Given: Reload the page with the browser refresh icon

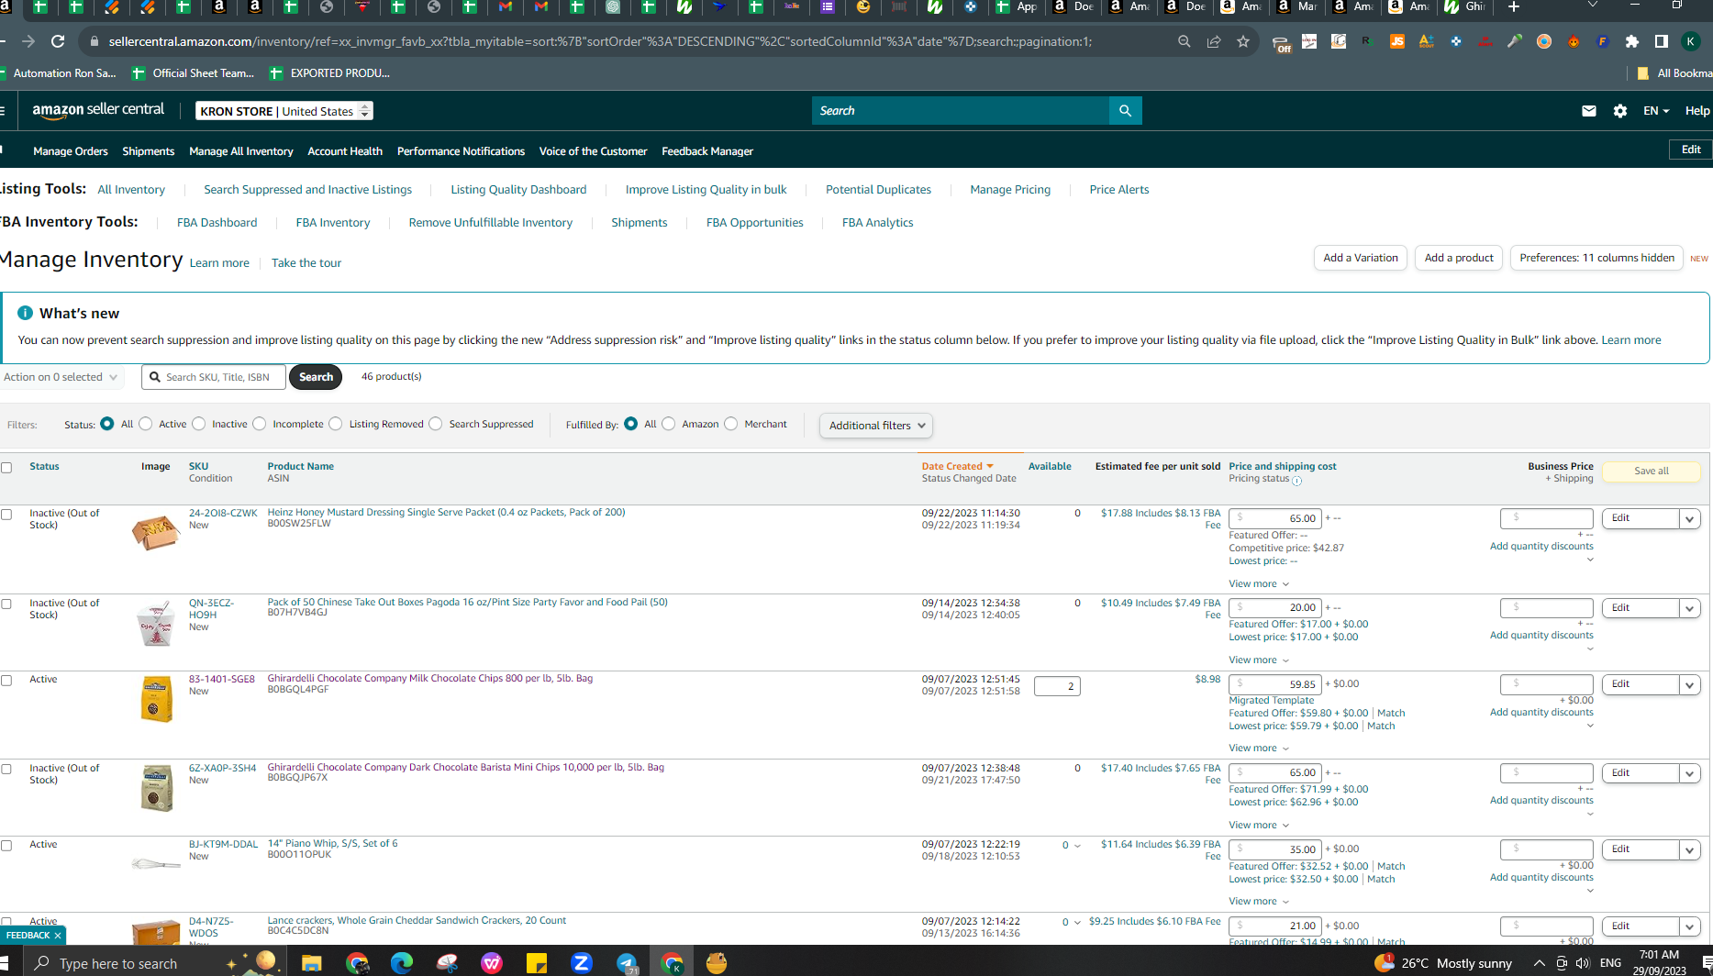Looking at the screenshot, I should click(x=58, y=41).
